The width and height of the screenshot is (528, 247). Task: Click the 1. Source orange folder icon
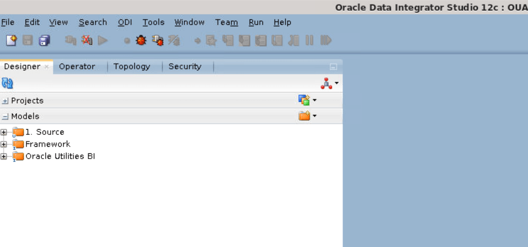click(18, 132)
